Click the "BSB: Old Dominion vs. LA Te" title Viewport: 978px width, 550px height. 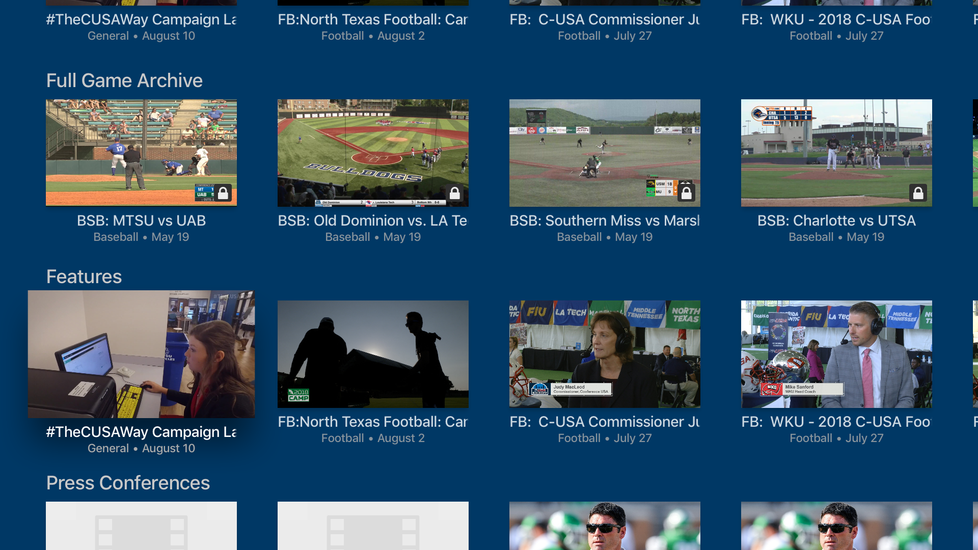pos(372,221)
